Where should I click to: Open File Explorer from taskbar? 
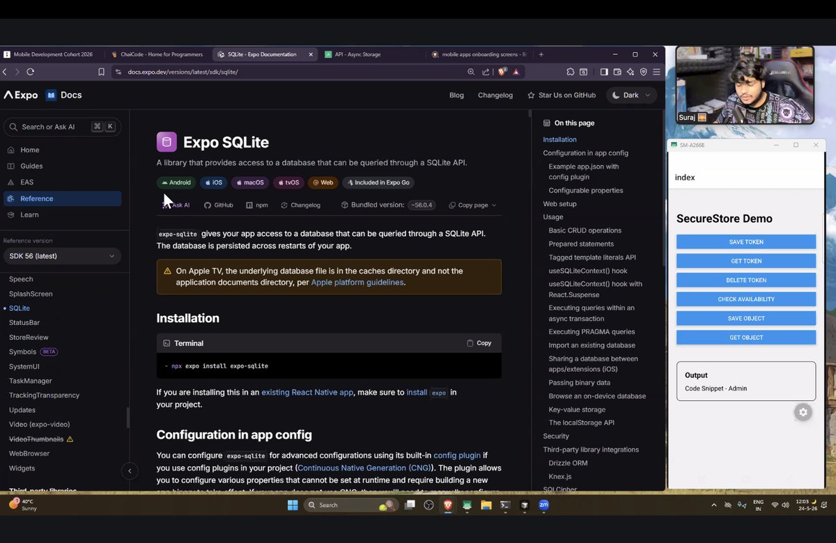tap(486, 505)
